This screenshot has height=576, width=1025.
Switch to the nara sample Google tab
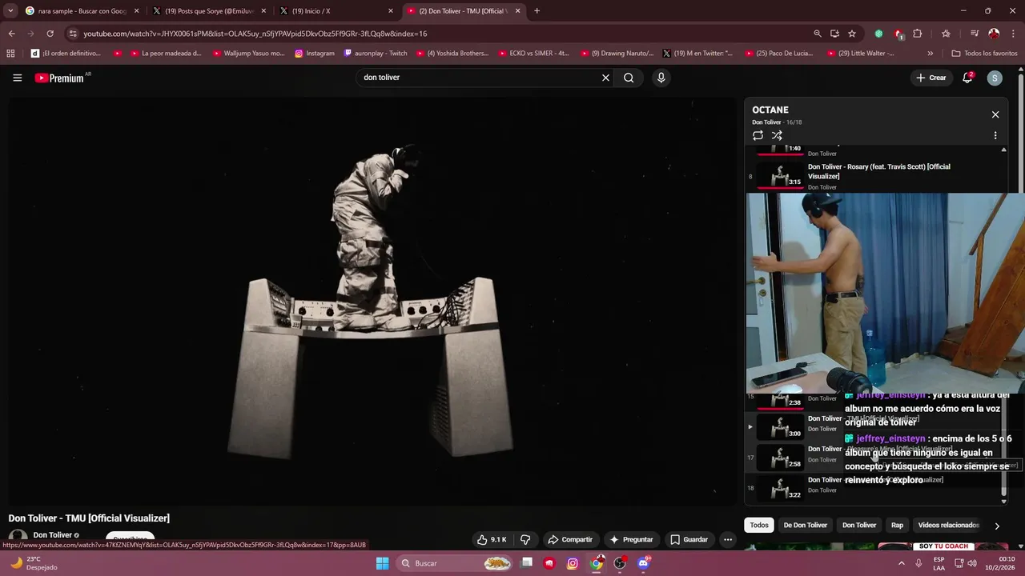(x=82, y=11)
